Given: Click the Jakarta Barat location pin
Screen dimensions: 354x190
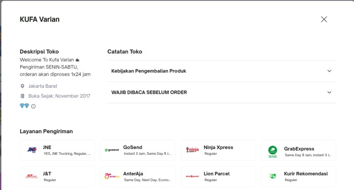Looking at the screenshot, I should [x=22, y=86].
